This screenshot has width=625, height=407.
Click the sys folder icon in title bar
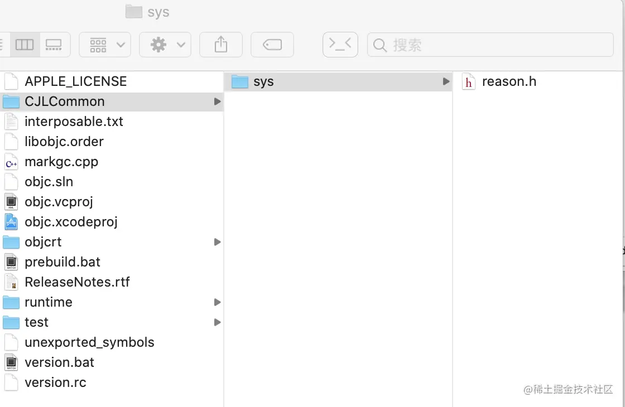[134, 12]
